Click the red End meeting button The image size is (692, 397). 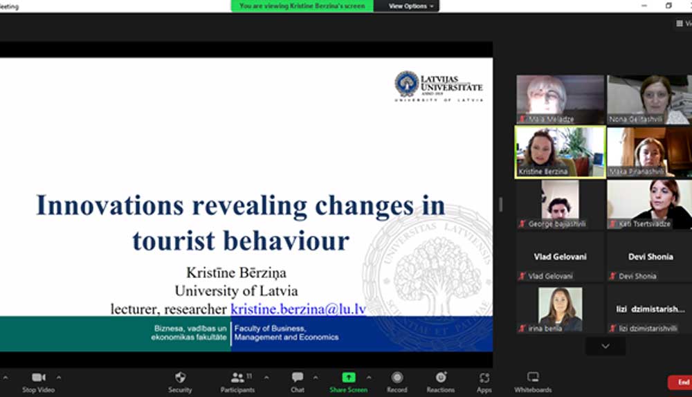coord(682,382)
